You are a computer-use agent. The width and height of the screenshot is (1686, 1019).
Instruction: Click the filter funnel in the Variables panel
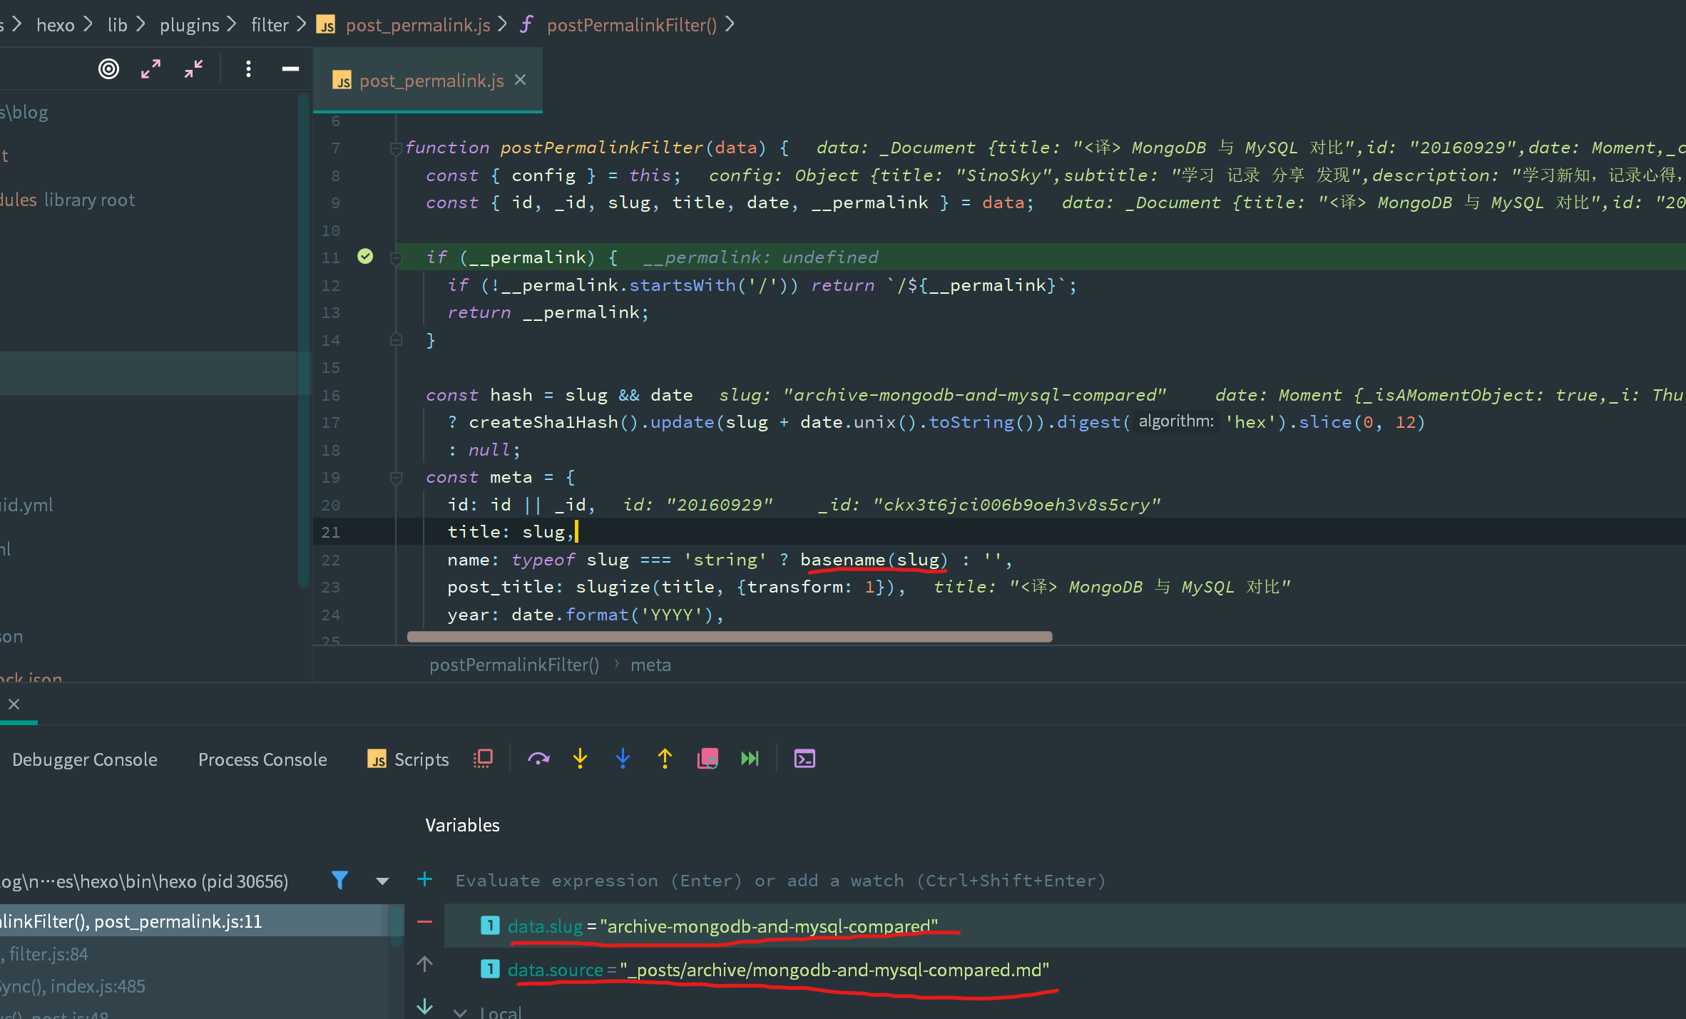click(x=340, y=881)
